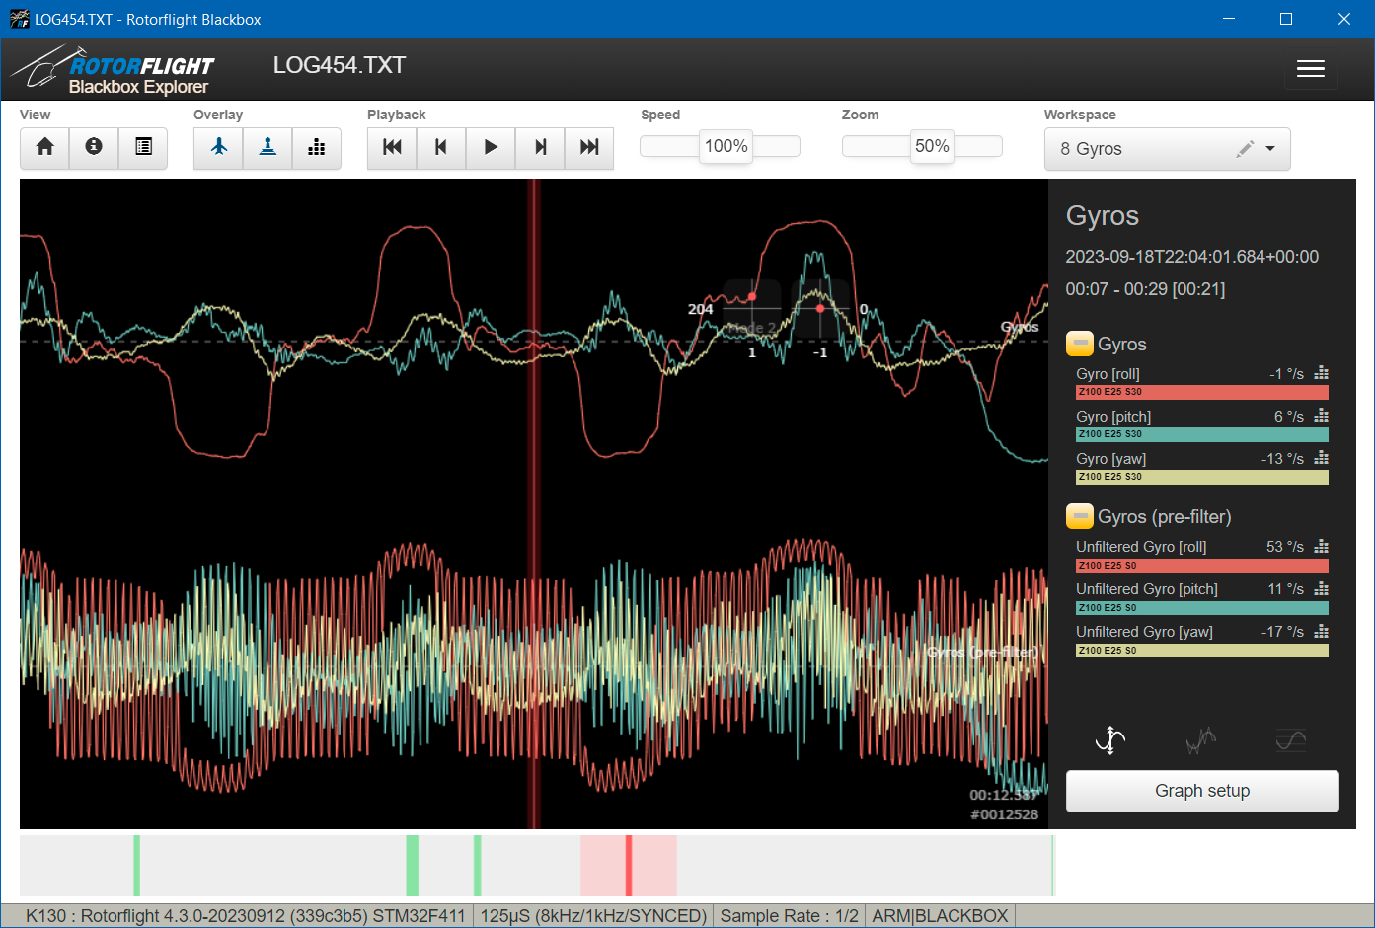Jump to start of log

(x=392, y=147)
